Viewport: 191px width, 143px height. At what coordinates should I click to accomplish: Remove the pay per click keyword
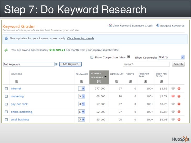(x=179, y=104)
